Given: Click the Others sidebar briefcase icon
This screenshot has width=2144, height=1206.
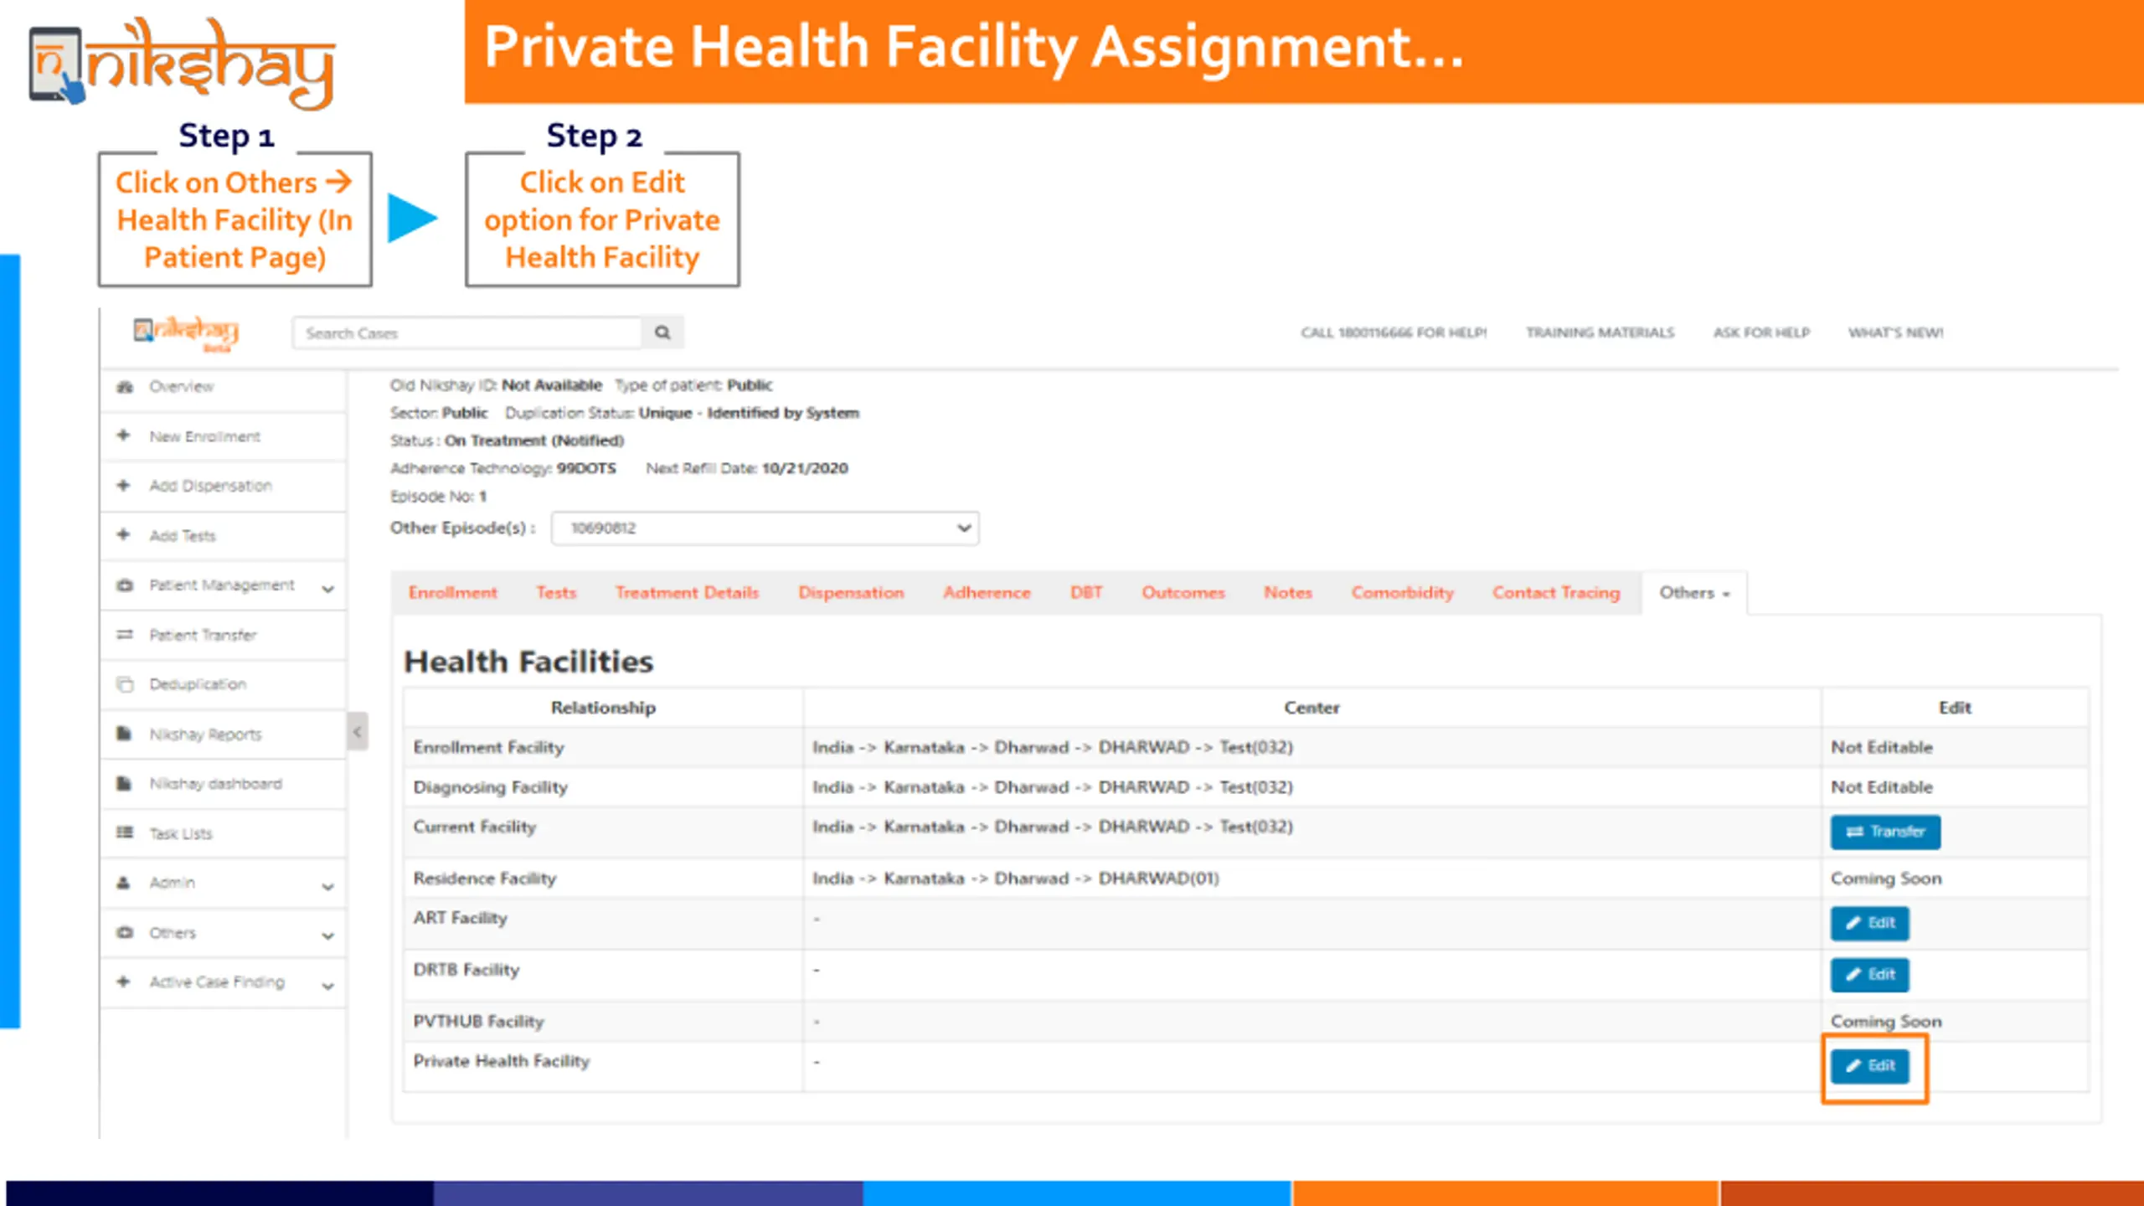Looking at the screenshot, I should 125,932.
